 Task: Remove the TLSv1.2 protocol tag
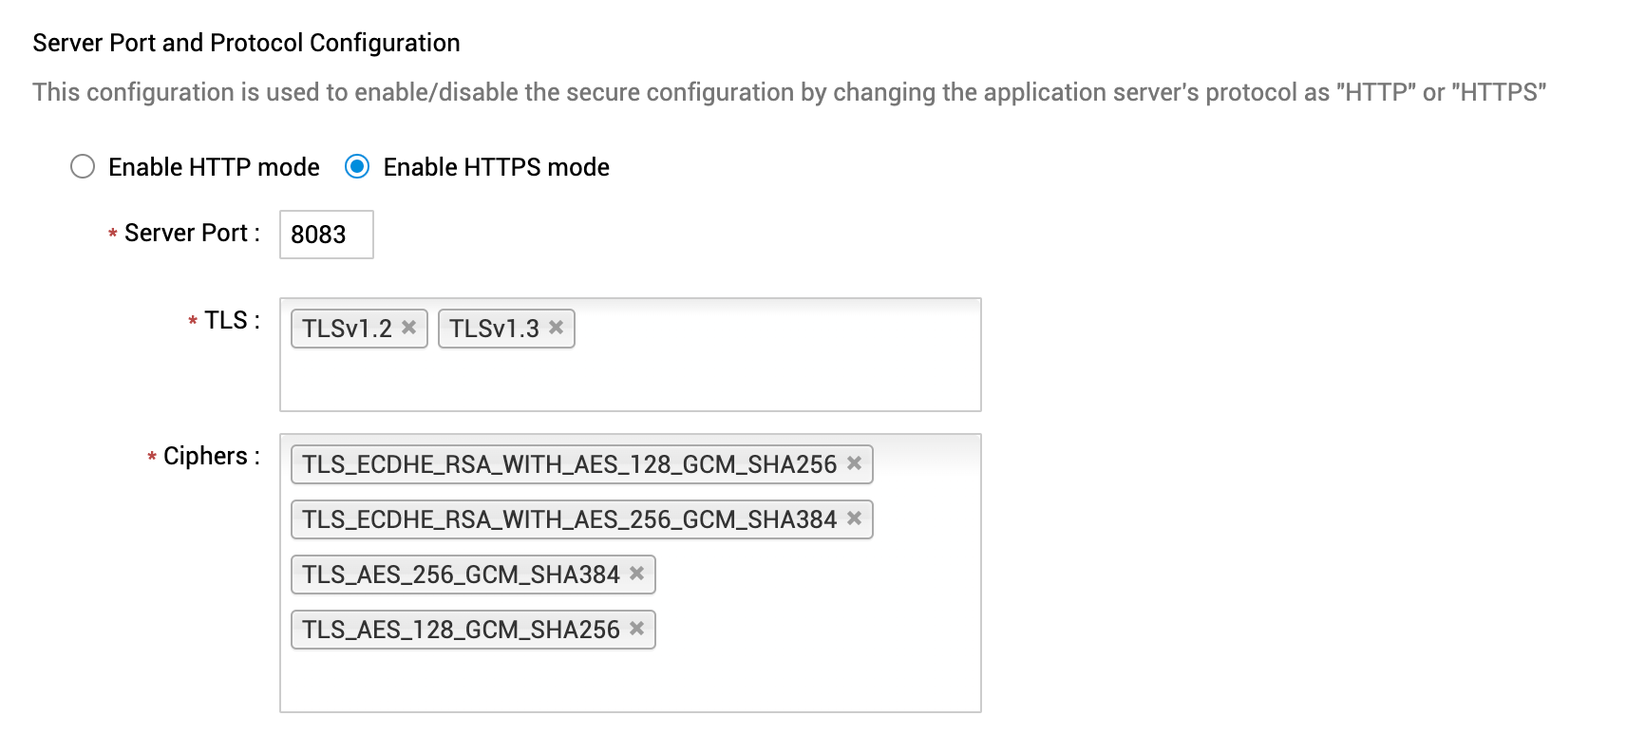coord(409,328)
